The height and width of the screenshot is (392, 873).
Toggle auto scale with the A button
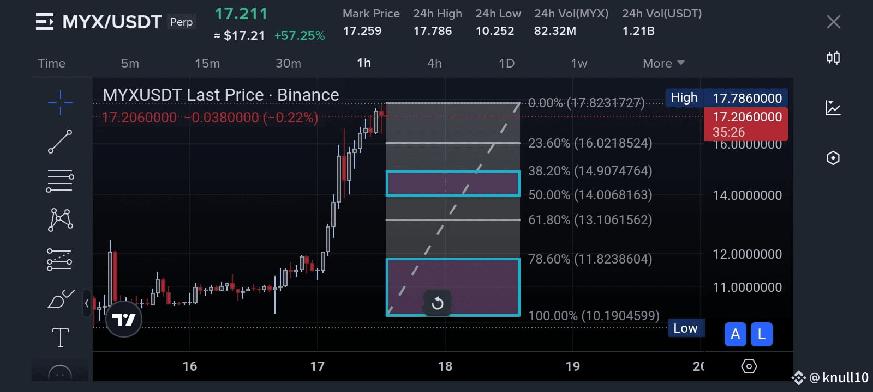pyautogui.click(x=735, y=334)
